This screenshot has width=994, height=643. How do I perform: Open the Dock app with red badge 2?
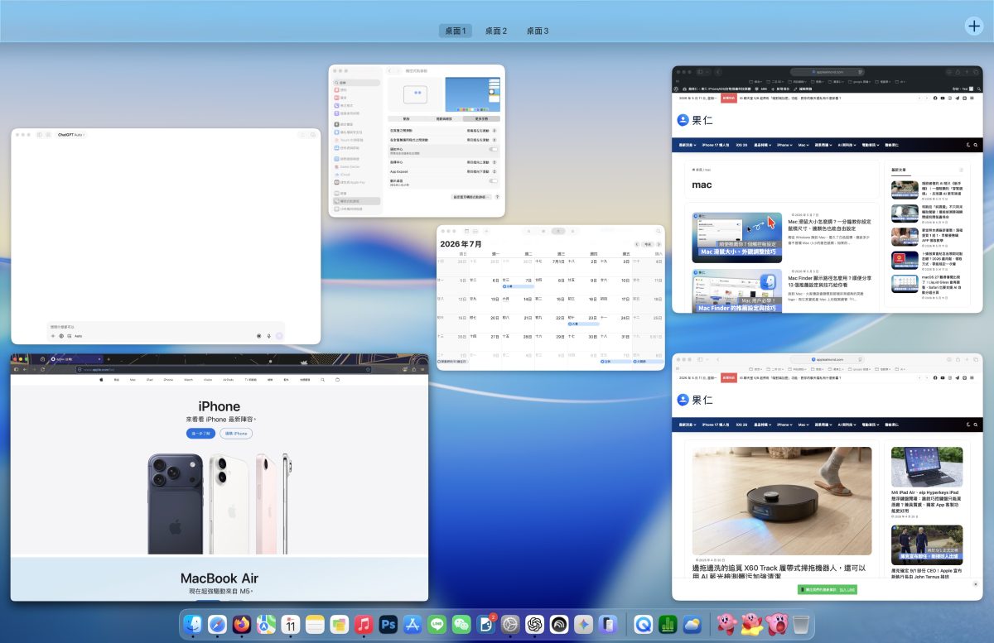point(485,624)
